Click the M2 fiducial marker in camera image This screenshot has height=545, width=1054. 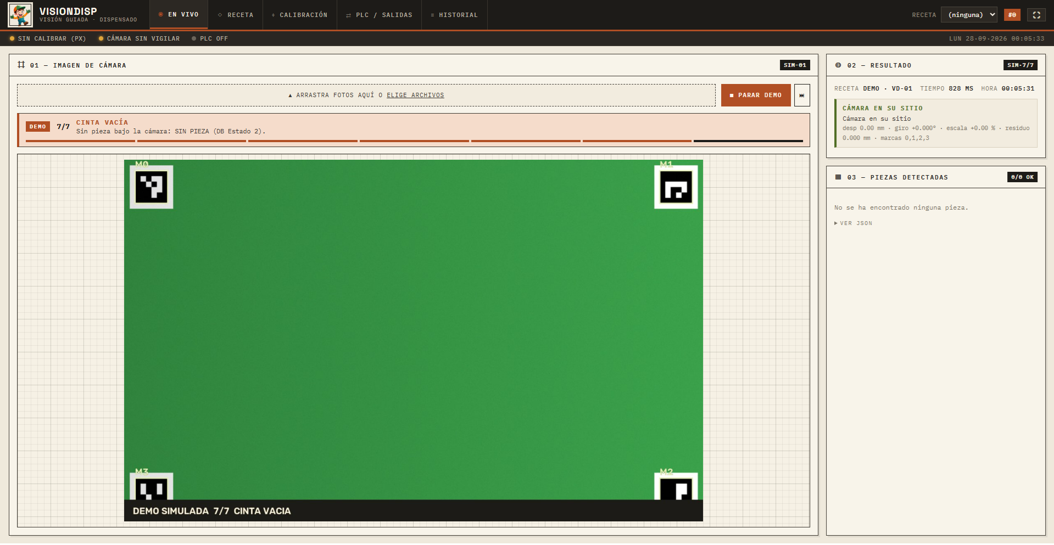676,487
